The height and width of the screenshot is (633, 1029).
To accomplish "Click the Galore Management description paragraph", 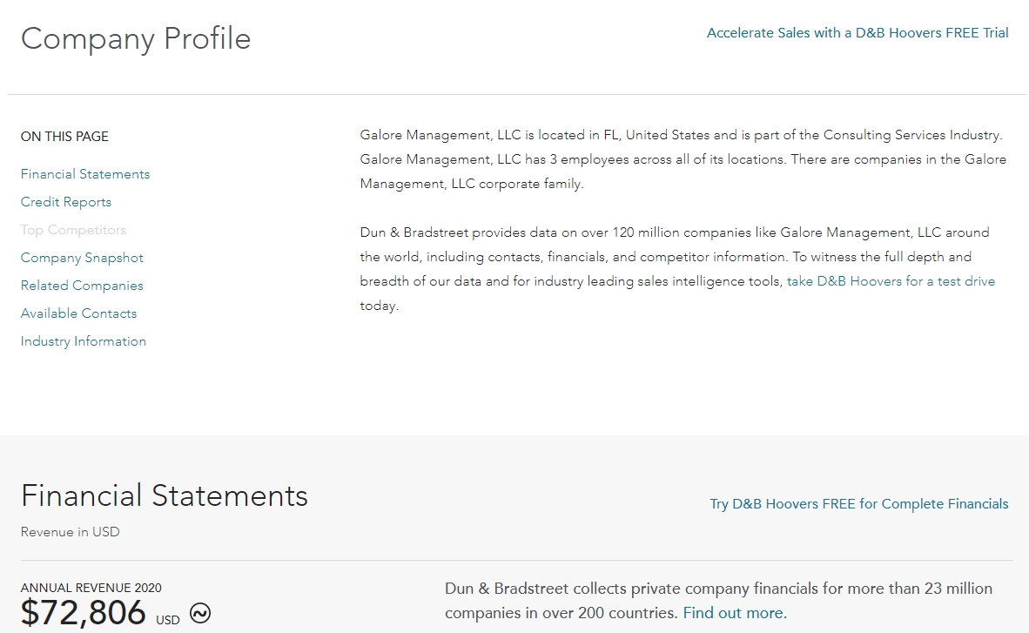I will coord(682,159).
